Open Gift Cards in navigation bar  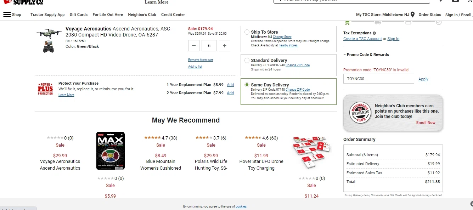tap(79, 15)
